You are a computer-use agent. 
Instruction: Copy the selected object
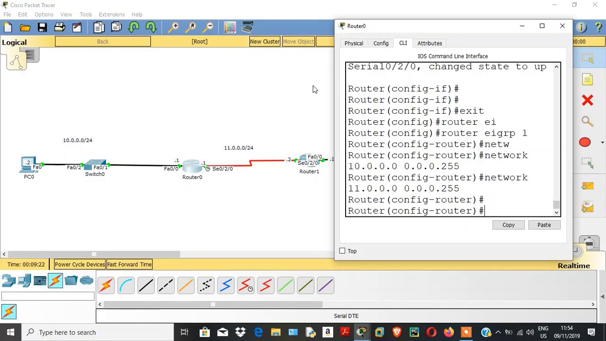[x=99, y=27]
